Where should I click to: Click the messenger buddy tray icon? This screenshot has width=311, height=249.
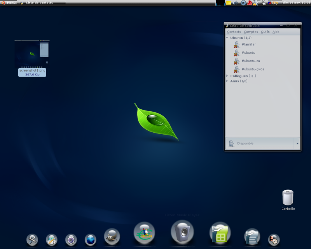coord(256,3)
